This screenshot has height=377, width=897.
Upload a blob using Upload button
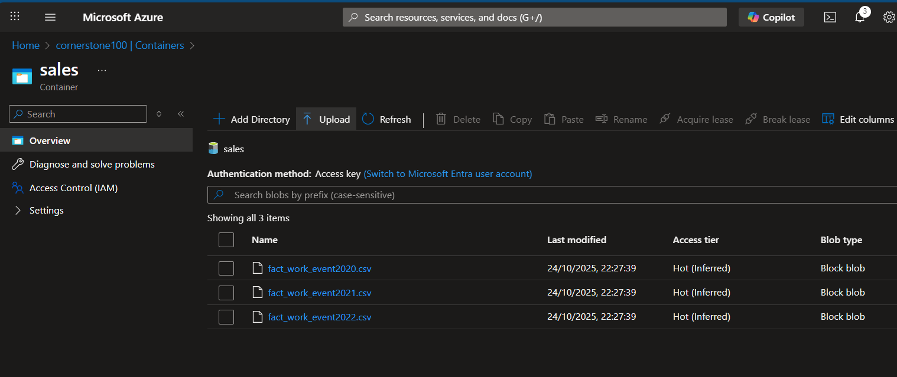point(326,119)
